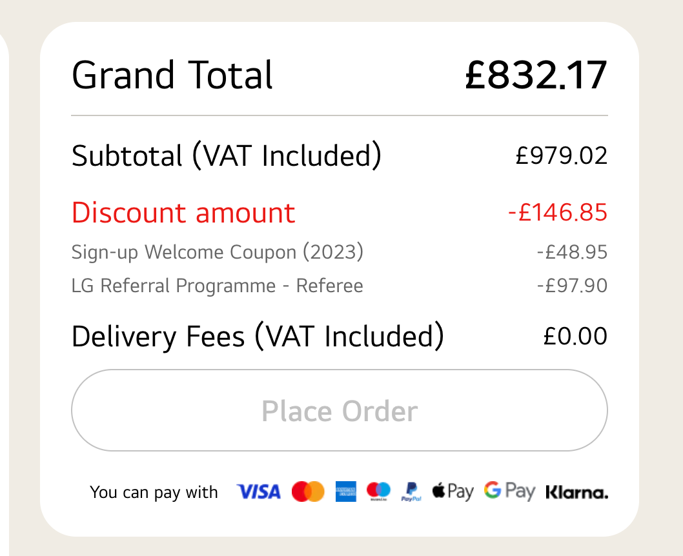Click the red Discount amount label

(183, 213)
